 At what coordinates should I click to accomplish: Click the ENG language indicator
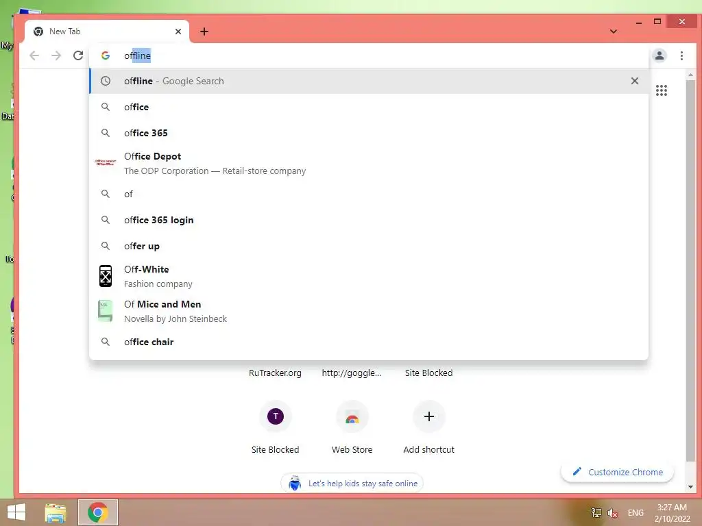tap(636, 512)
